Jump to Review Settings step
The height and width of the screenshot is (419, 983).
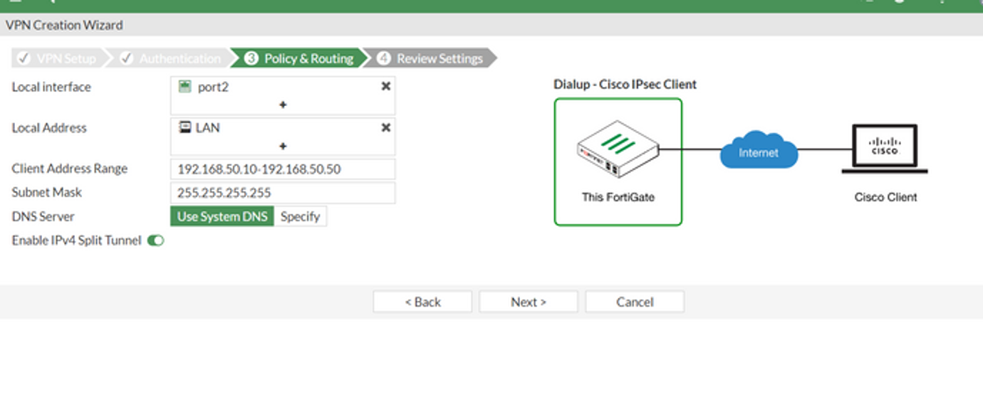pyautogui.click(x=432, y=58)
